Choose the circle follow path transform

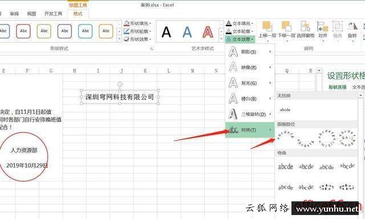[326, 139]
